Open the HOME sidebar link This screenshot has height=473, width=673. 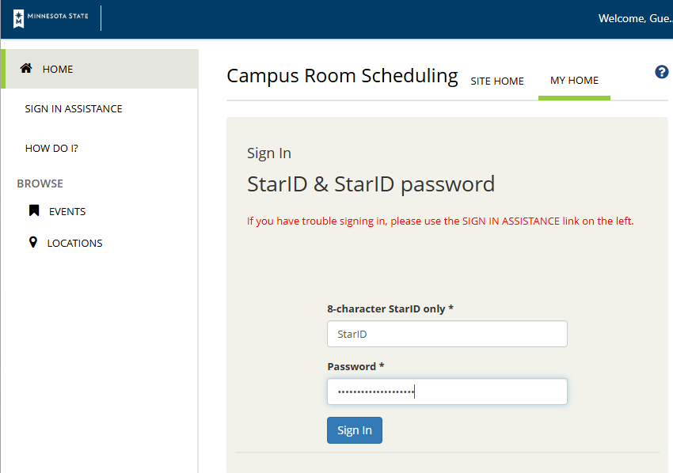point(58,69)
